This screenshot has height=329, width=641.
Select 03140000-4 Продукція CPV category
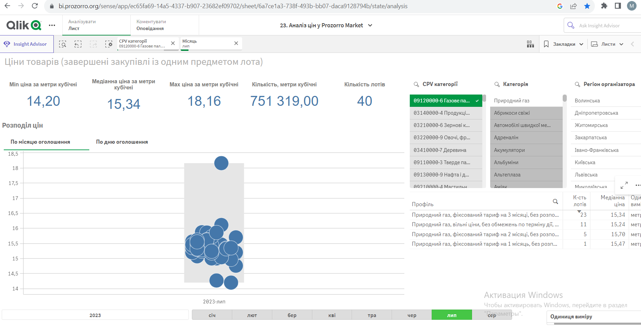click(446, 113)
